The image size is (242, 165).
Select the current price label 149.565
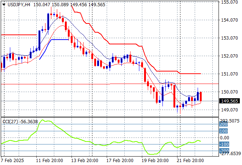coord(229,101)
